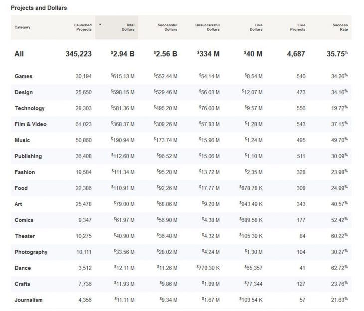Click the Successful Dollars column header
This screenshot has width=364, height=311.
[167, 27]
